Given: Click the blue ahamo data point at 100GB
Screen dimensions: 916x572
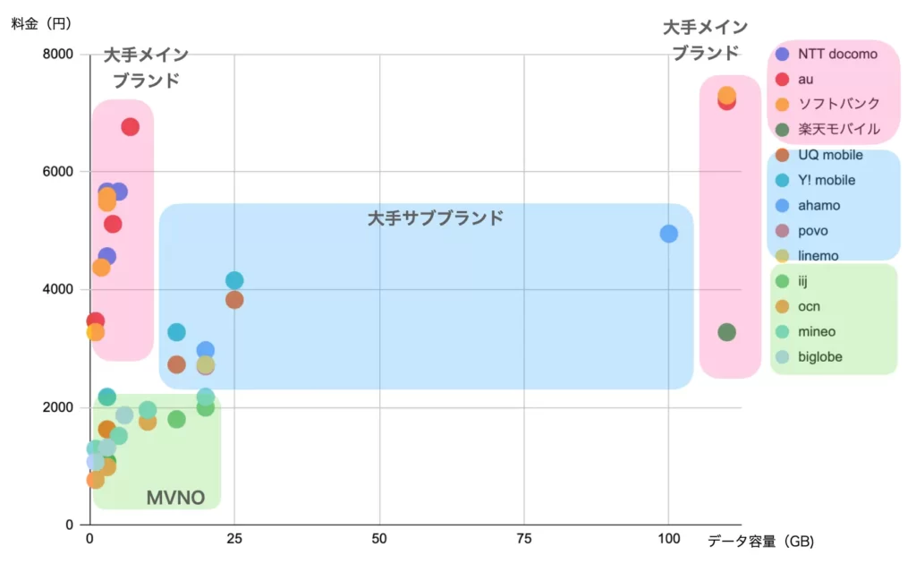Looking at the screenshot, I should [668, 234].
